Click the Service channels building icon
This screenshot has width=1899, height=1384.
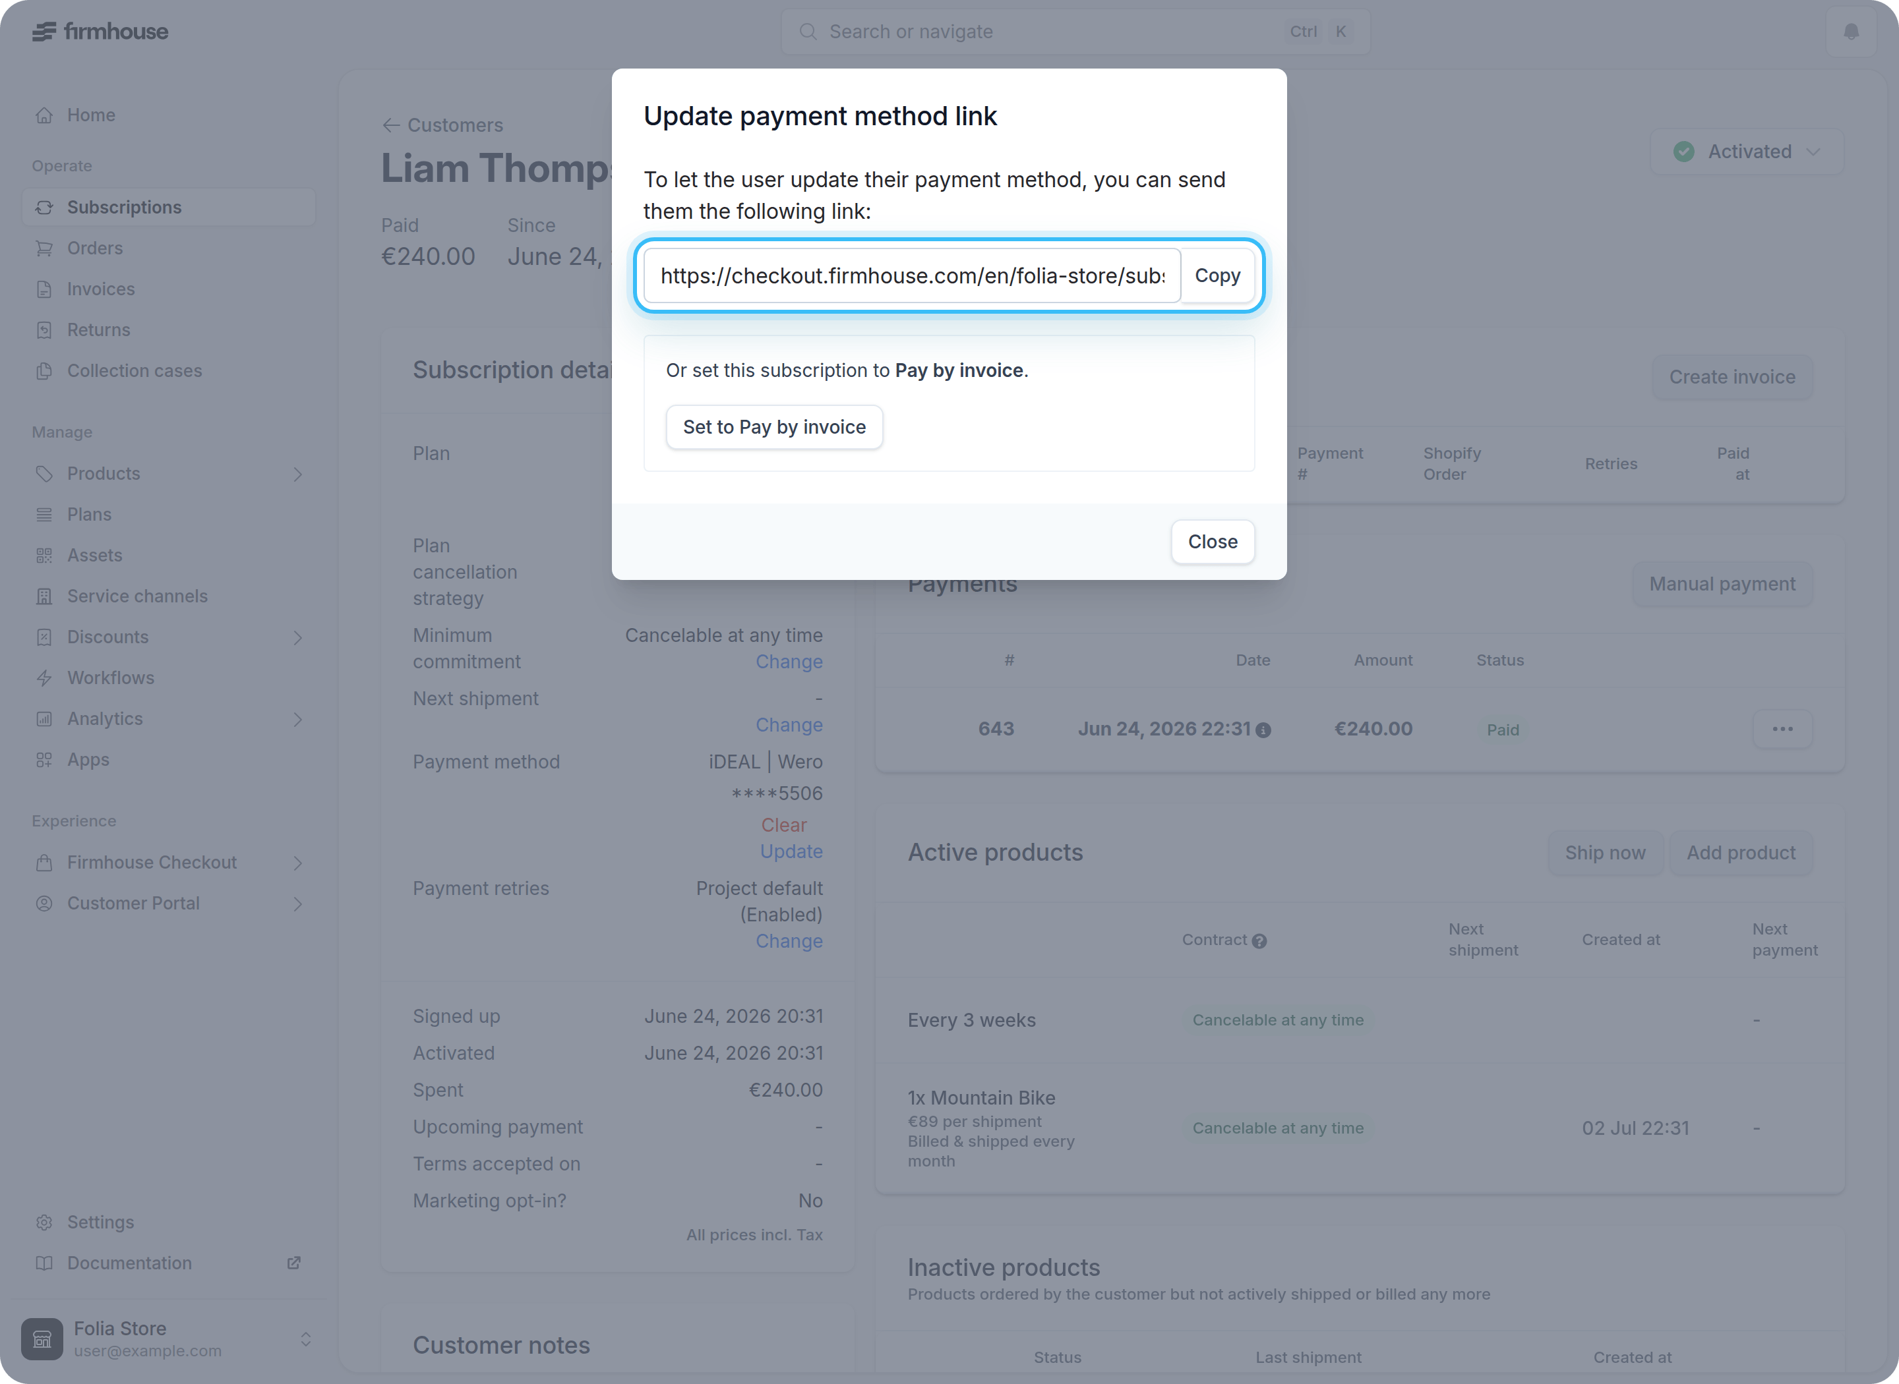click(44, 596)
